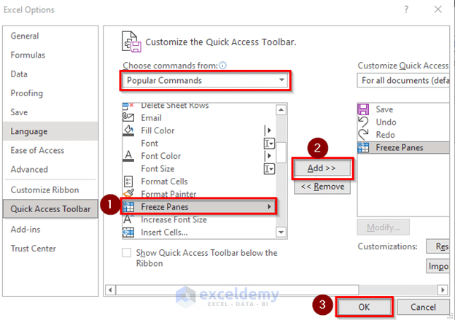Image resolution: width=455 pixels, height=320 pixels.
Task: Switch to the Customize Ribbon category
Action: [x=45, y=190]
